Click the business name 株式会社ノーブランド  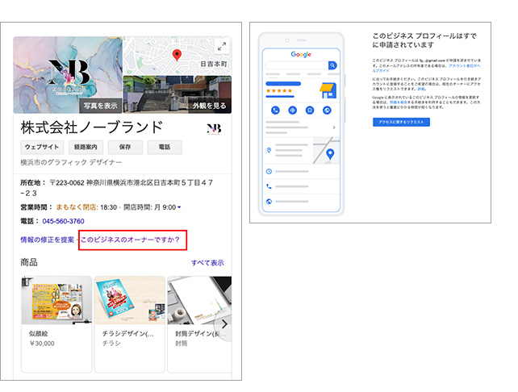point(92,127)
